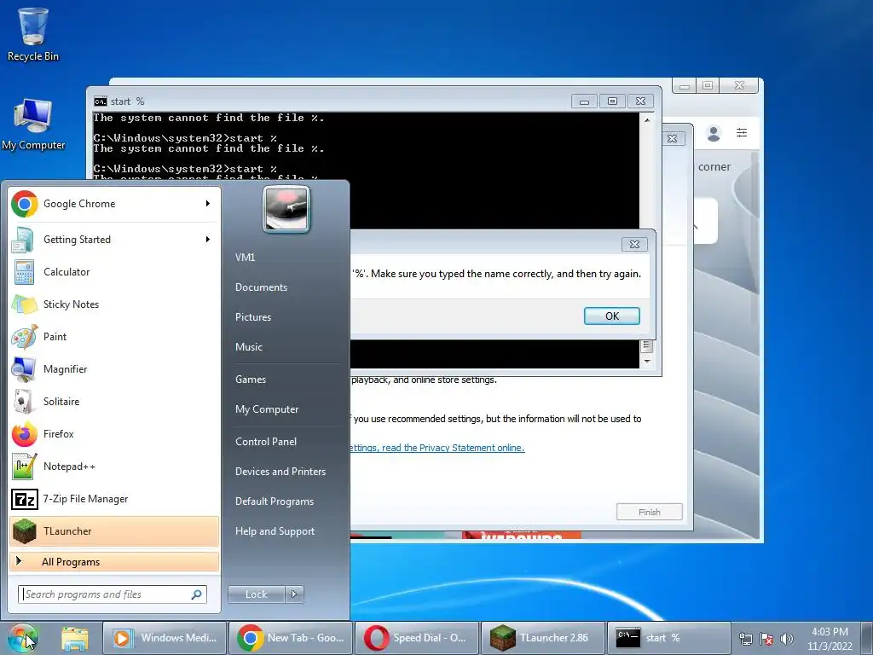The width and height of the screenshot is (873, 655).
Task: Launch Sticky Notes
Action: 114,304
